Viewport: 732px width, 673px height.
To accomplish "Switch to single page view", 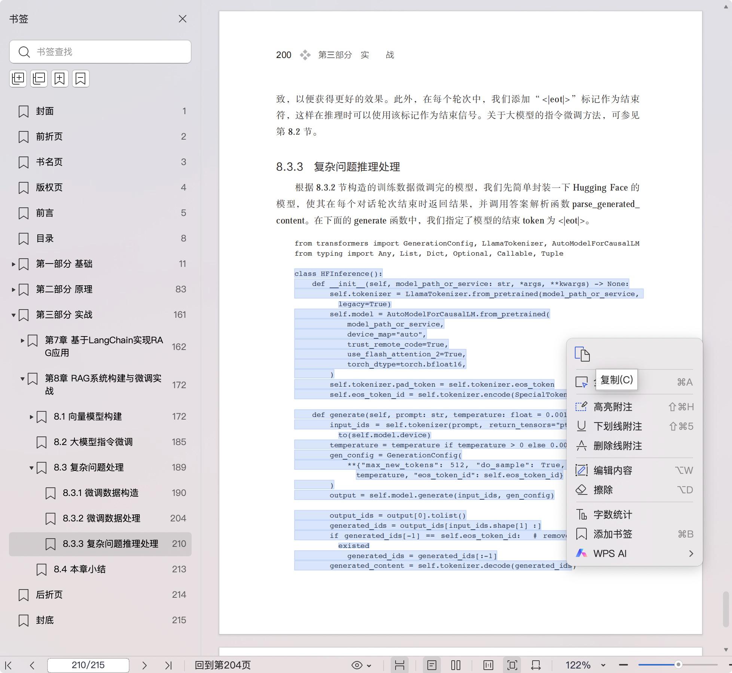I will click(432, 665).
